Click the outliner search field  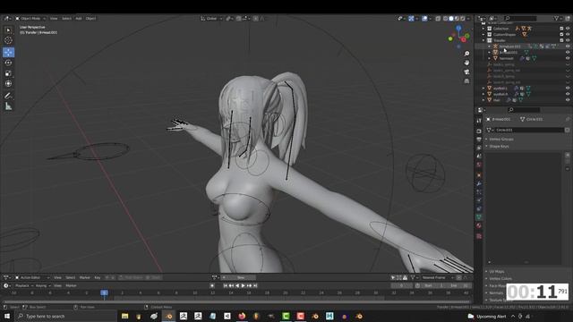pos(520,18)
